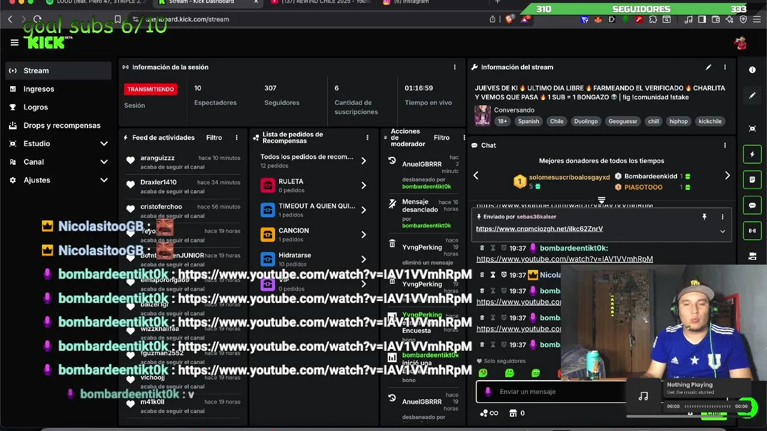Open a new browser tab
Image resolution: width=767 pixels, height=431 pixels.
point(497,2)
